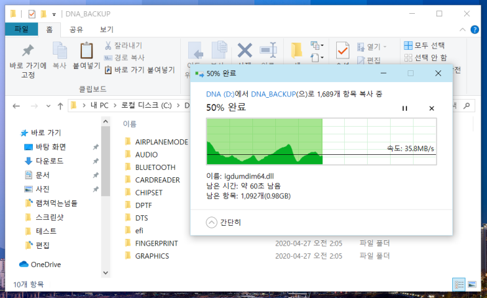Expand 로컬 디스크 (C:) breadcrumb chevron
The width and height of the screenshot is (487, 298).
[178, 106]
